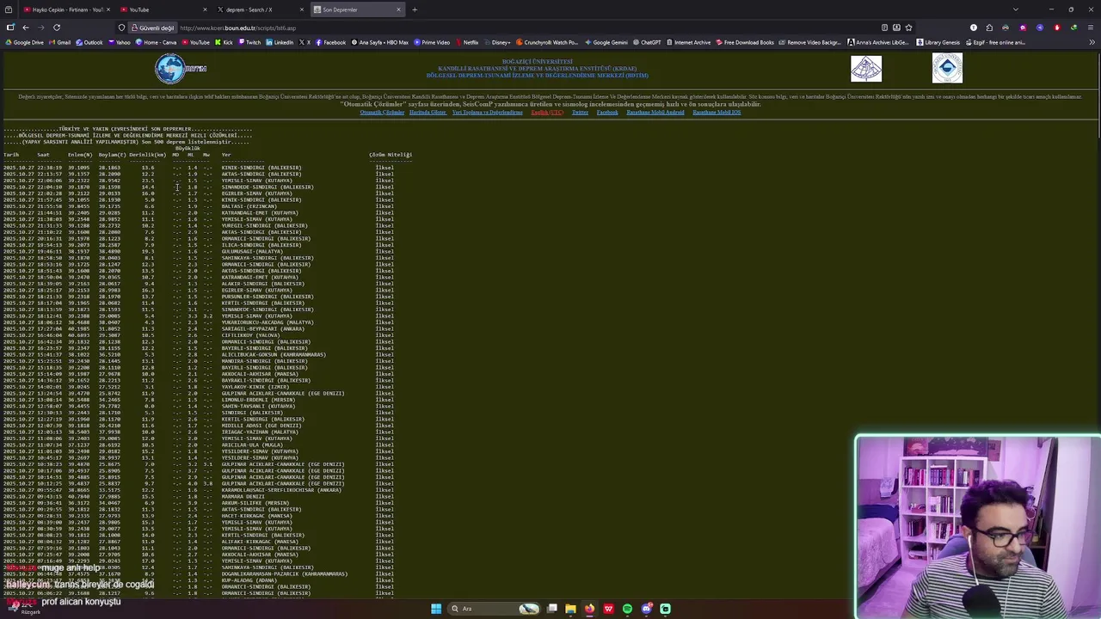Screen dimensions: 1101x619
Task: Switch to the YouTube tab
Action: 163,9
